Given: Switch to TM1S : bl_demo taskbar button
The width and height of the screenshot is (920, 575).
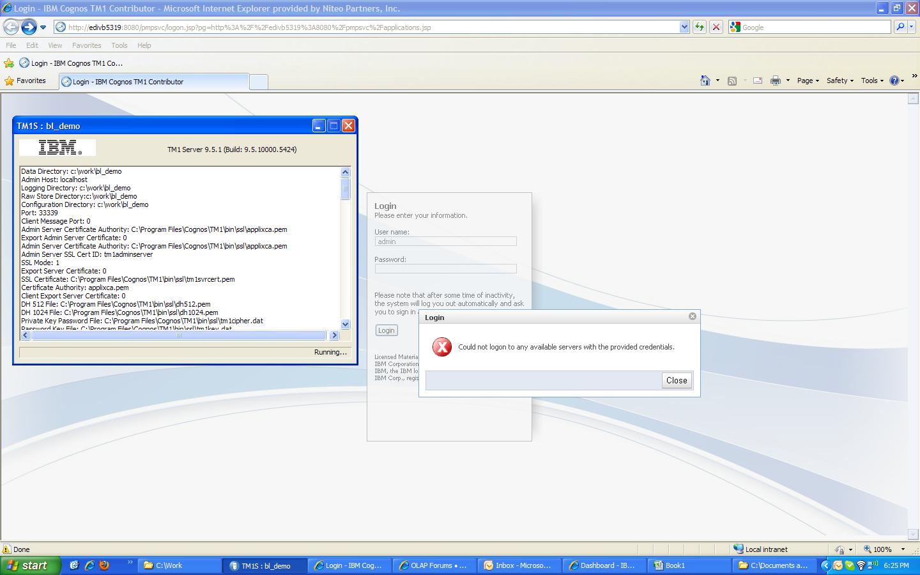Looking at the screenshot, I should click(x=265, y=565).
